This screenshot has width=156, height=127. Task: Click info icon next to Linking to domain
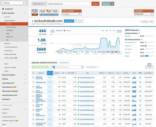coord(139,33)
